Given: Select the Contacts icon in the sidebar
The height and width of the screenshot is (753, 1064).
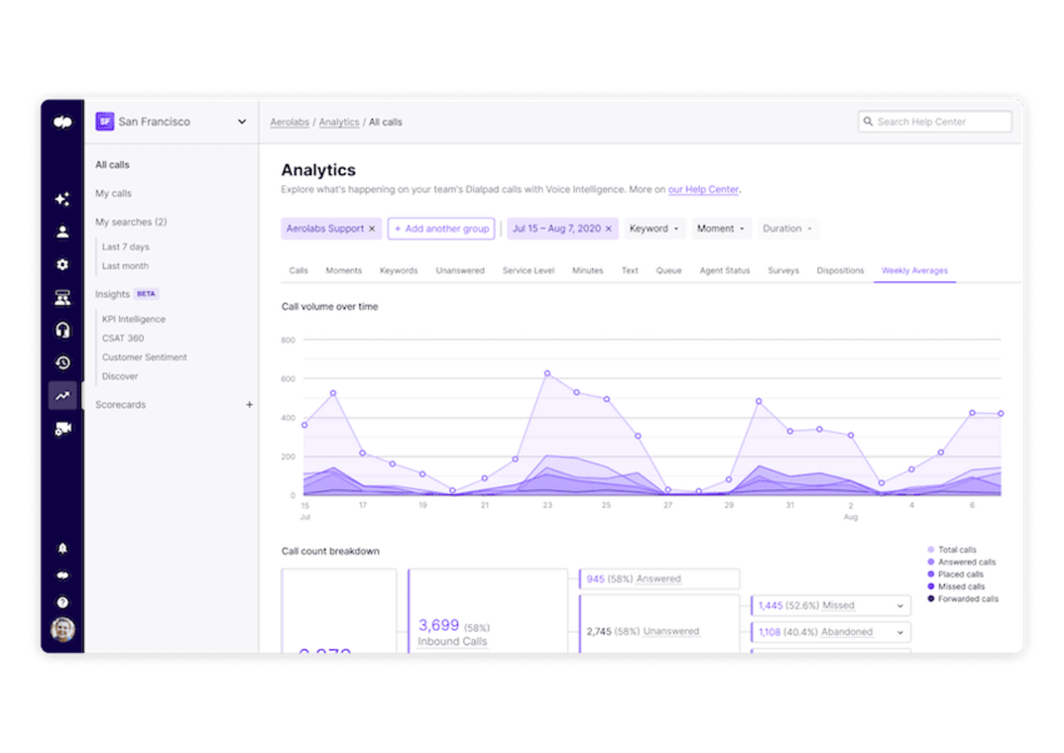Looking at the screenshot, I should [x=63, y=231].
